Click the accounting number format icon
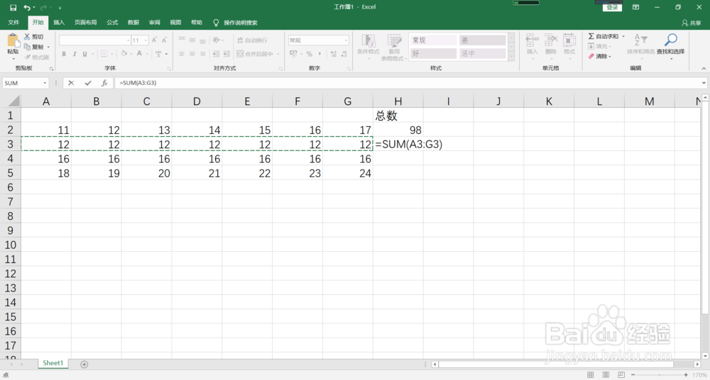 coord(293,54)
